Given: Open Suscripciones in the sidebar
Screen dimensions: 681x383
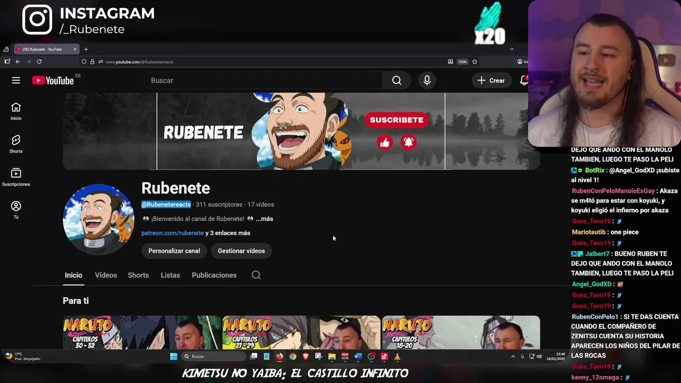Looking at the screenshot, I should pos(16,177).
